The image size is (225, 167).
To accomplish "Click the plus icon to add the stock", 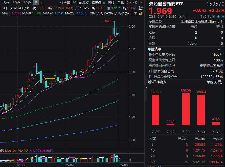I will coord(223,16).
